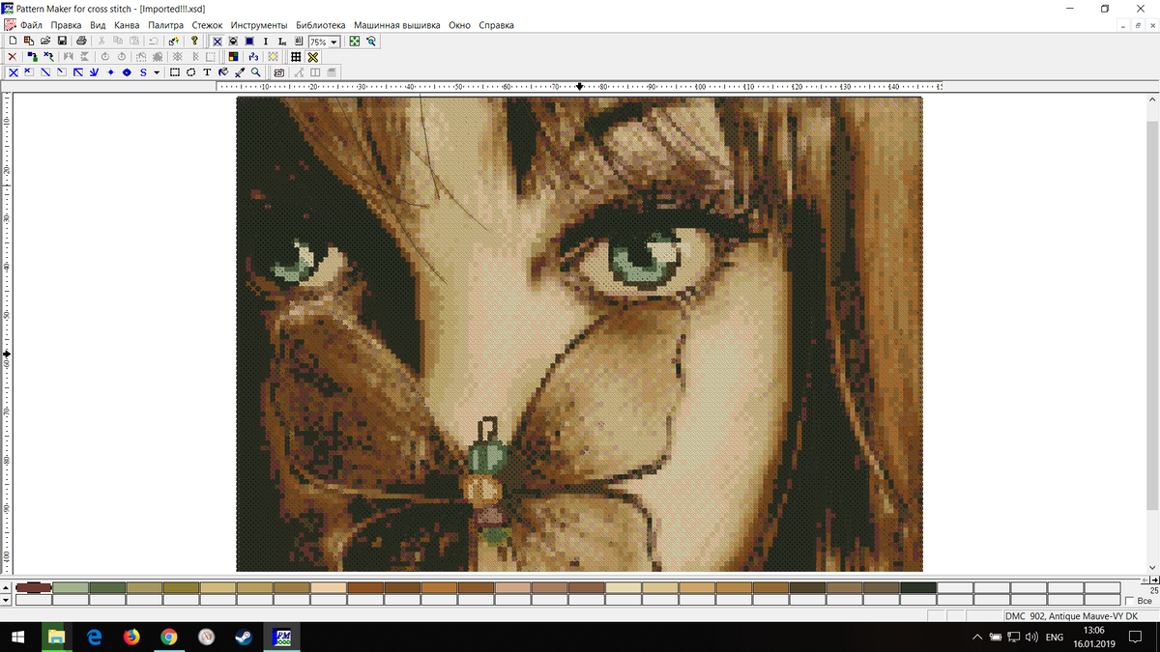The height and width of the screenshot is (652, 1160).
Task: Select the full cross stitch tool
Action: coord(13,72)
